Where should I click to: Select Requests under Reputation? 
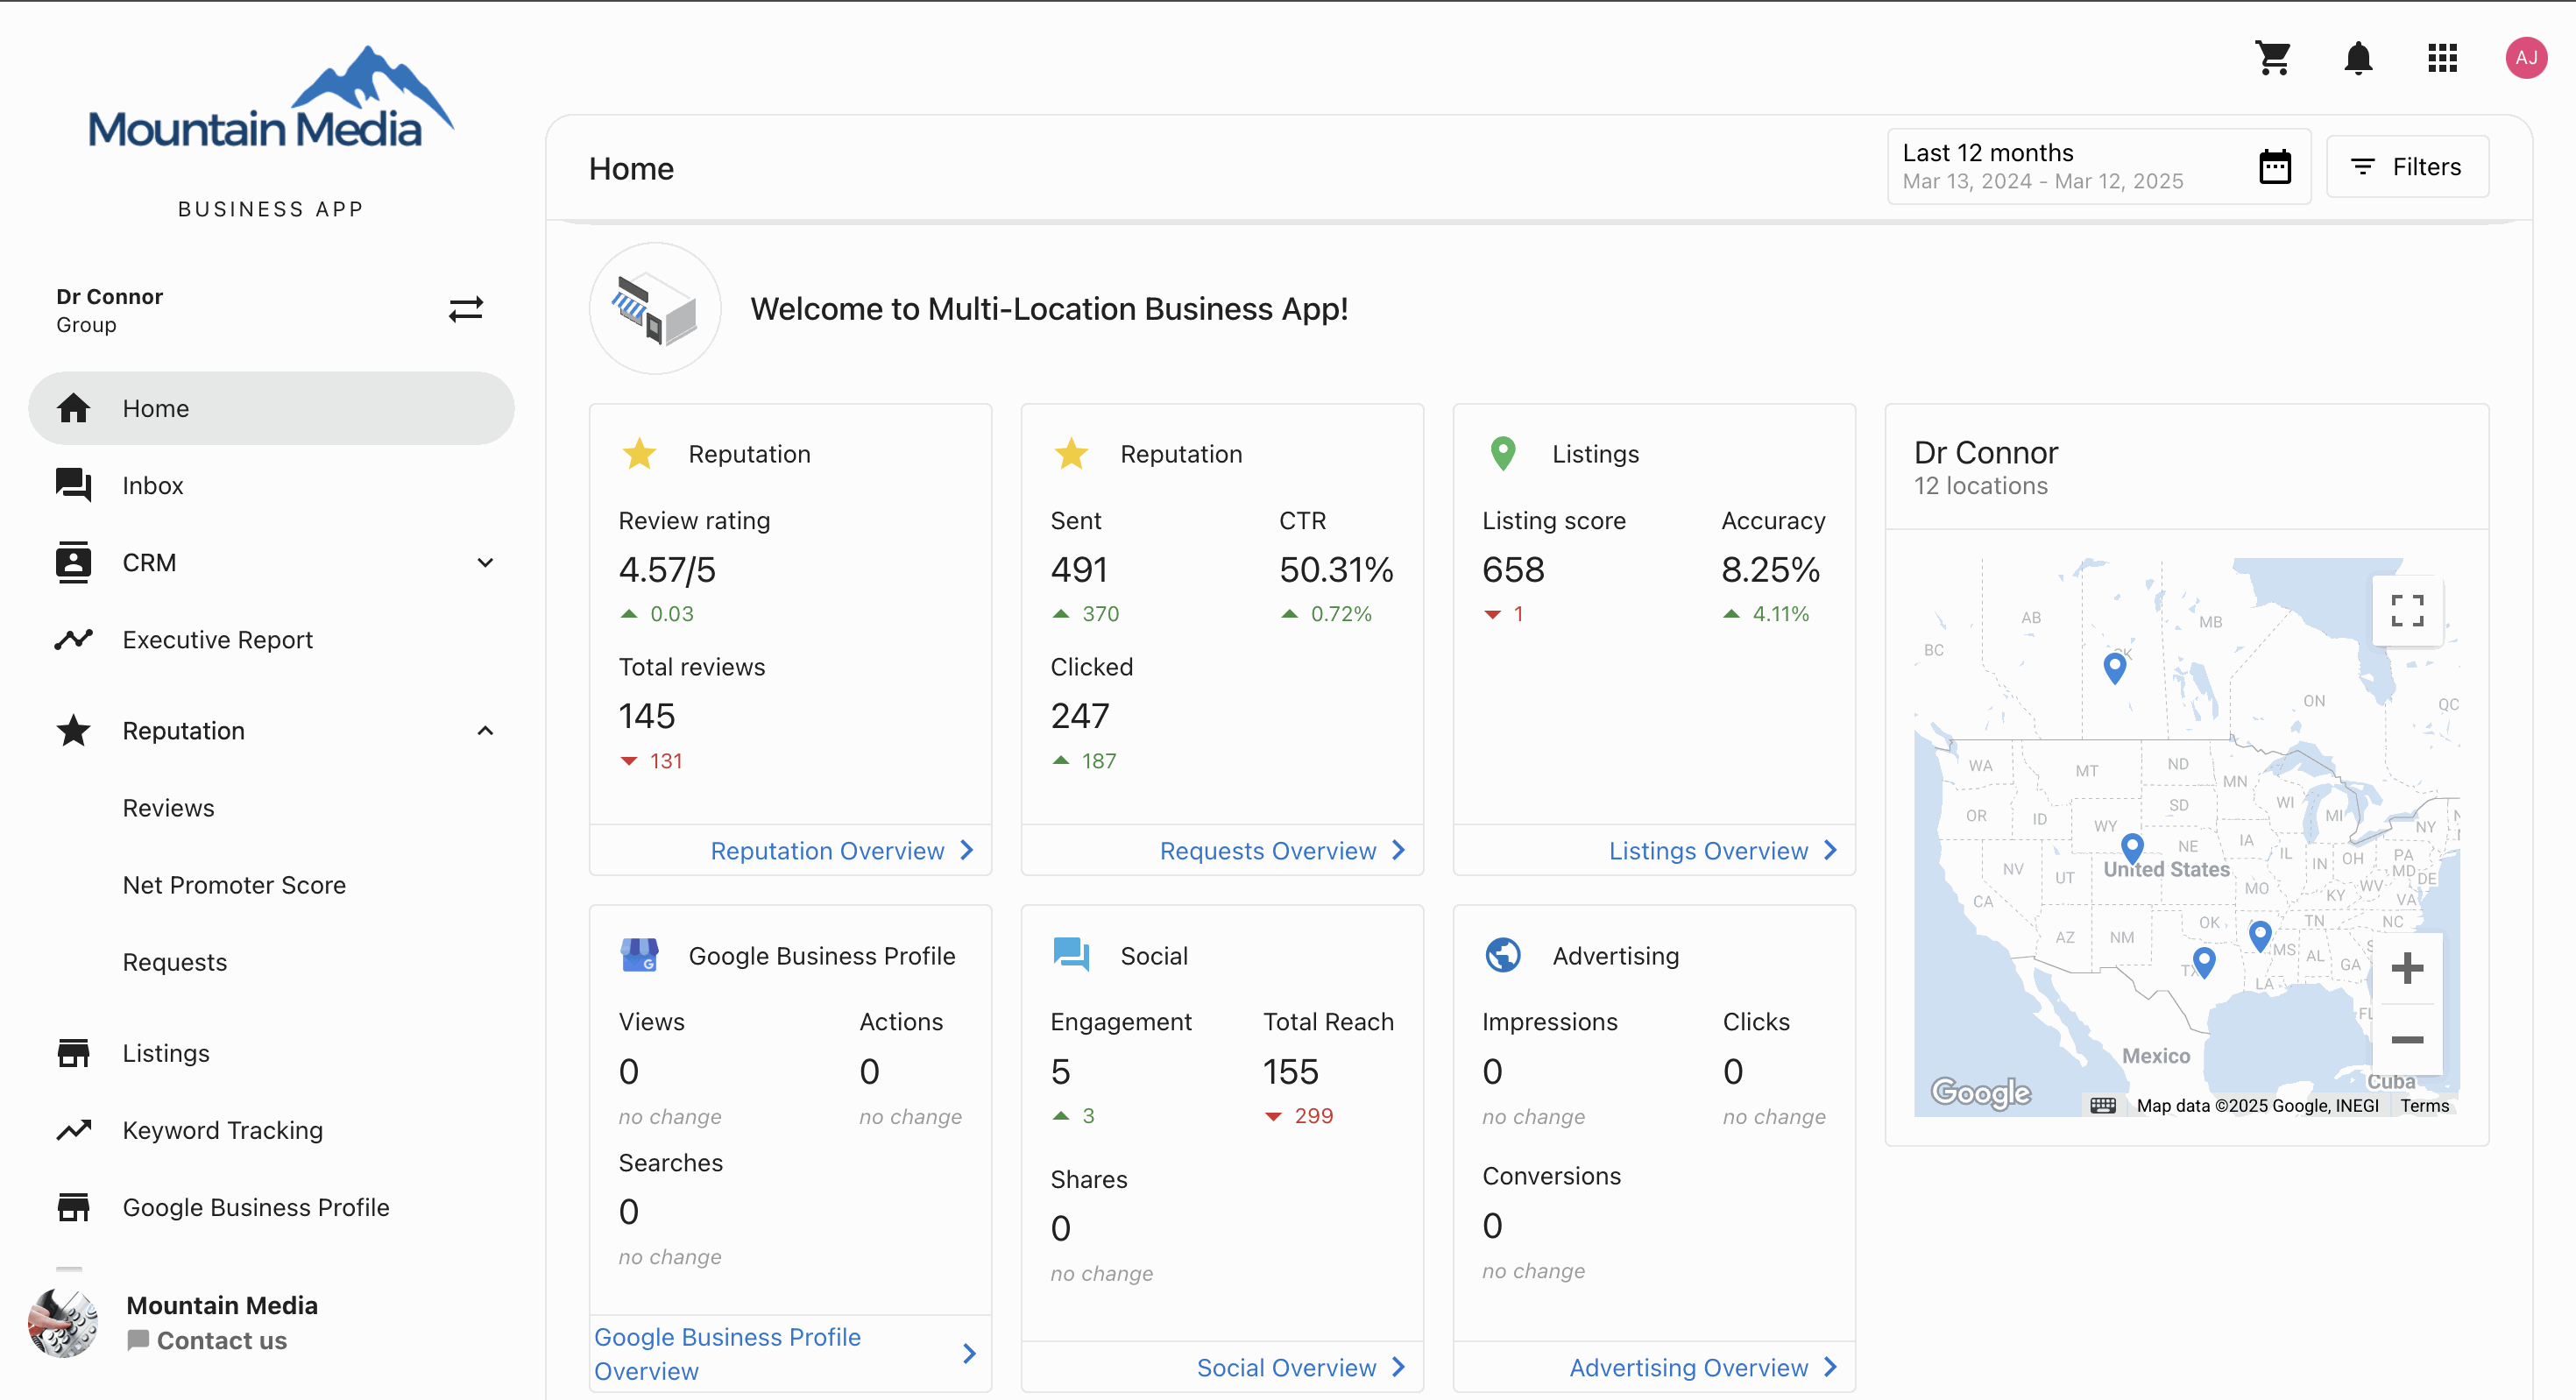175,961
